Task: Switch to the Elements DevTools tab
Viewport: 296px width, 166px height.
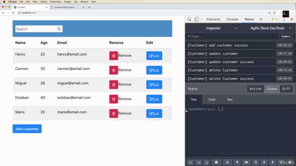Action: [x=213, y=19]
